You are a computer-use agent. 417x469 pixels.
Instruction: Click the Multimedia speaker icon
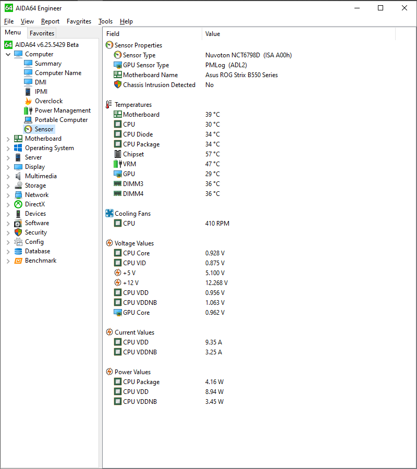pyautogui.click(x=18, y=176)
